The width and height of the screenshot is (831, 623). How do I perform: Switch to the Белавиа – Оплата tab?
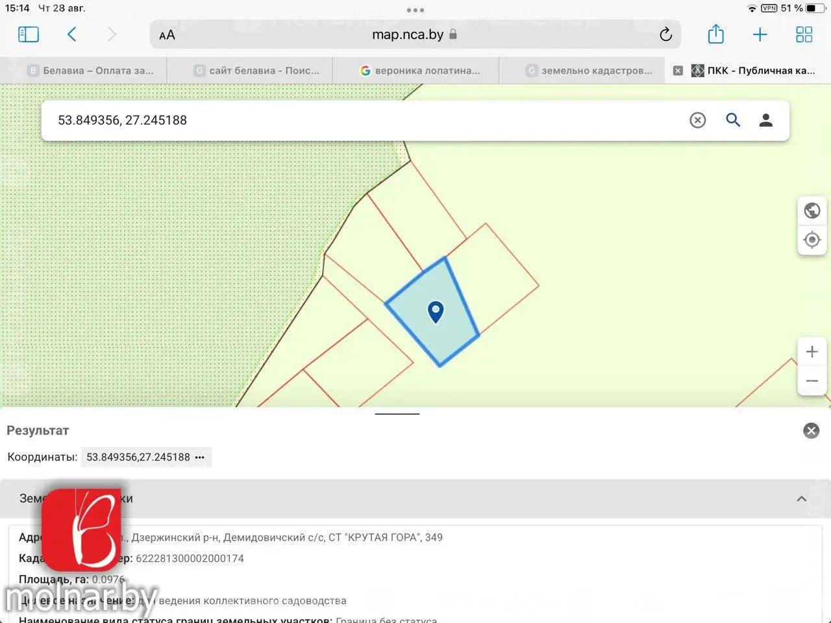pos(91,71)
